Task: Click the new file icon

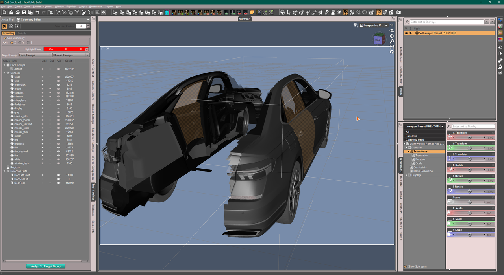Action: click(x=4, y=13)
